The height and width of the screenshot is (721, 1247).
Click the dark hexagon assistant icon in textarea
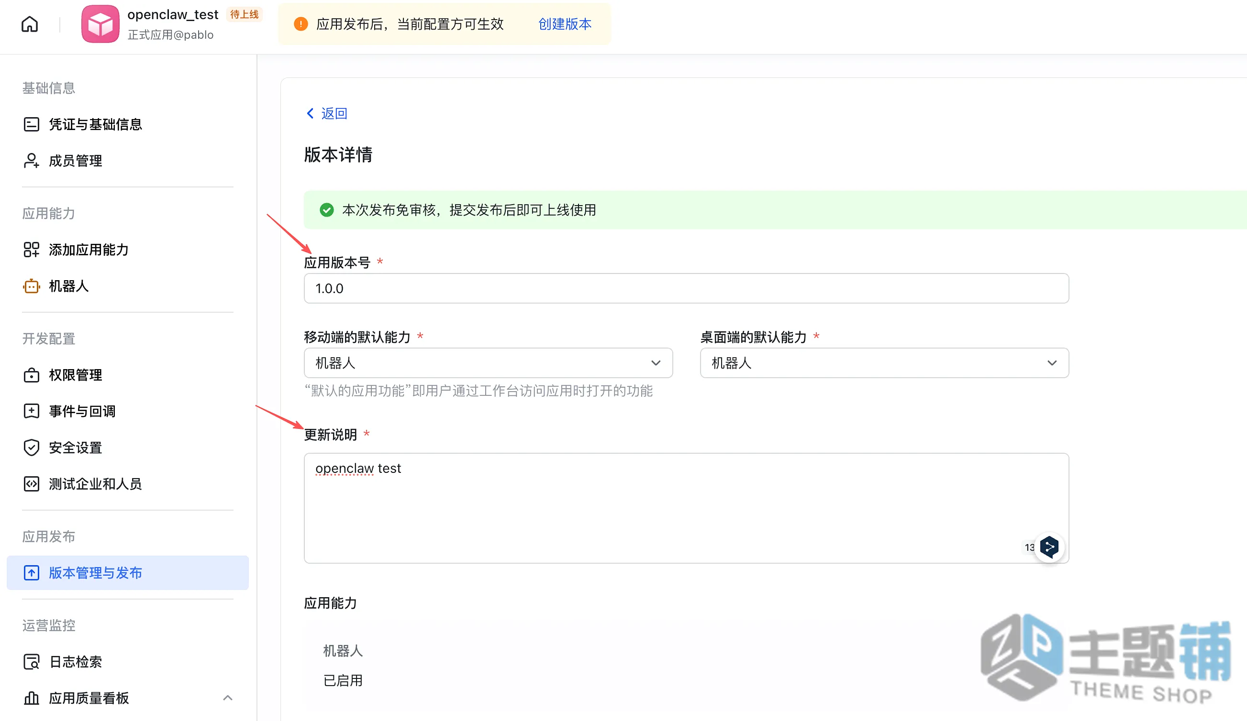click(x=1049, y=547)
